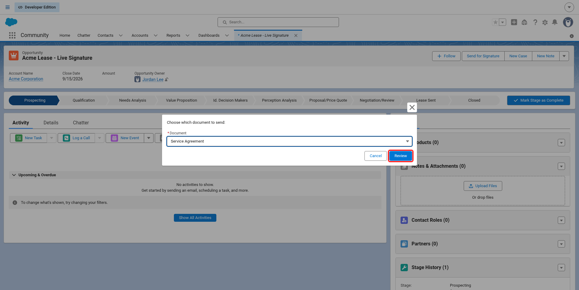Click Show All Activities
The height and width of the screenshot is (290, 579).
[195, 218]
